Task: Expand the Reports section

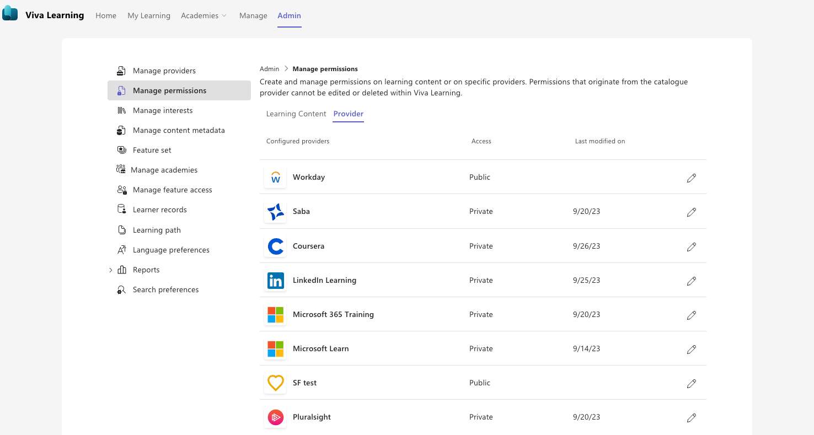Action: pos(111,270)
